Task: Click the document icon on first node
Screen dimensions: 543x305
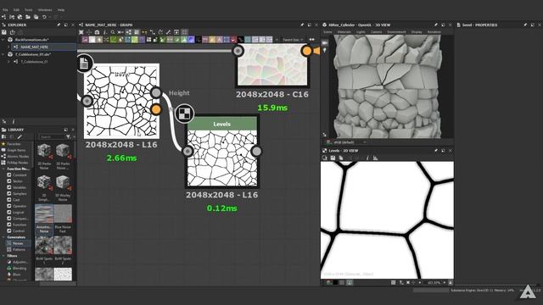Action: click(x=84, y=64)
